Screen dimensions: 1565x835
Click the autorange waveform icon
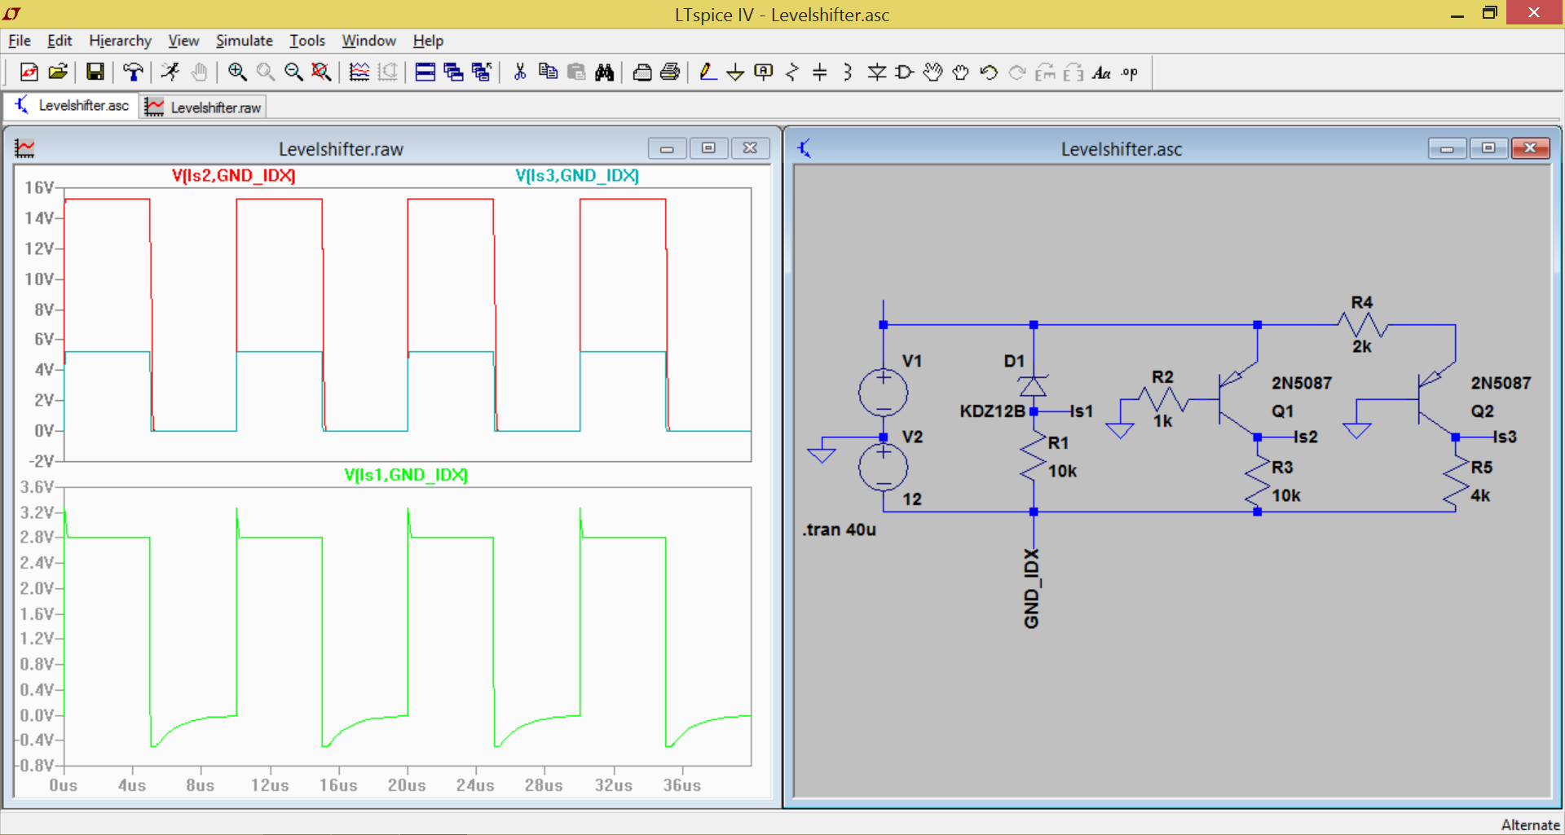pyautogui.click(x=359, y=73)
